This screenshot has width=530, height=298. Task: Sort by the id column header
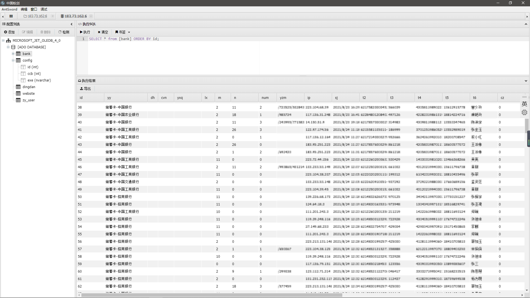tap(91, 98)
